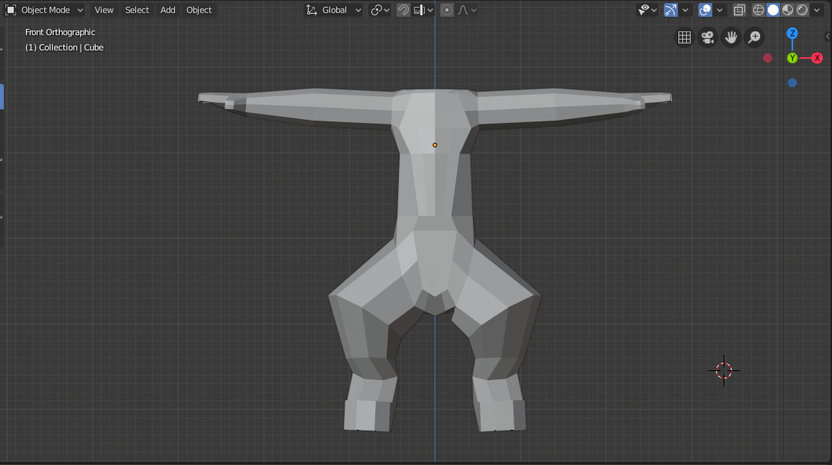Viewport: 832px width, 465px height.
Task: Open the Object Mode dropdown
Action: 44,10
